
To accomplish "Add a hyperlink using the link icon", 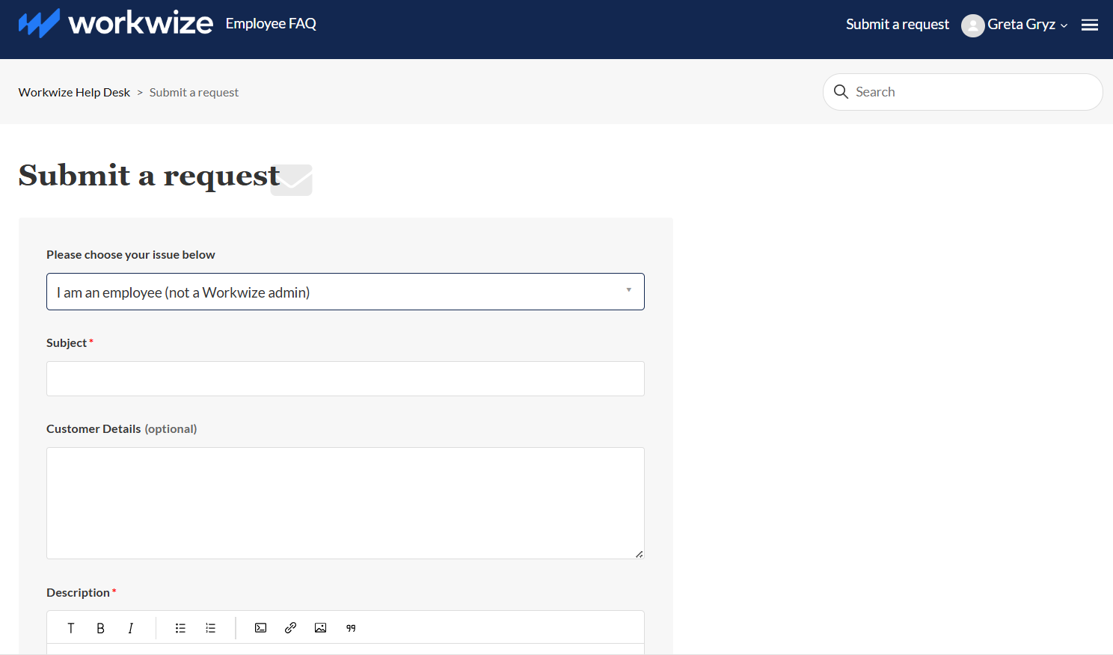I will [x=291, y=628].
